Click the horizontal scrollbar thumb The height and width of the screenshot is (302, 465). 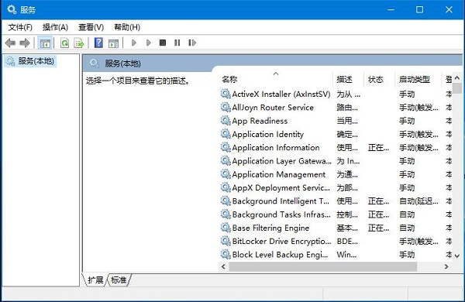[322, 266]
